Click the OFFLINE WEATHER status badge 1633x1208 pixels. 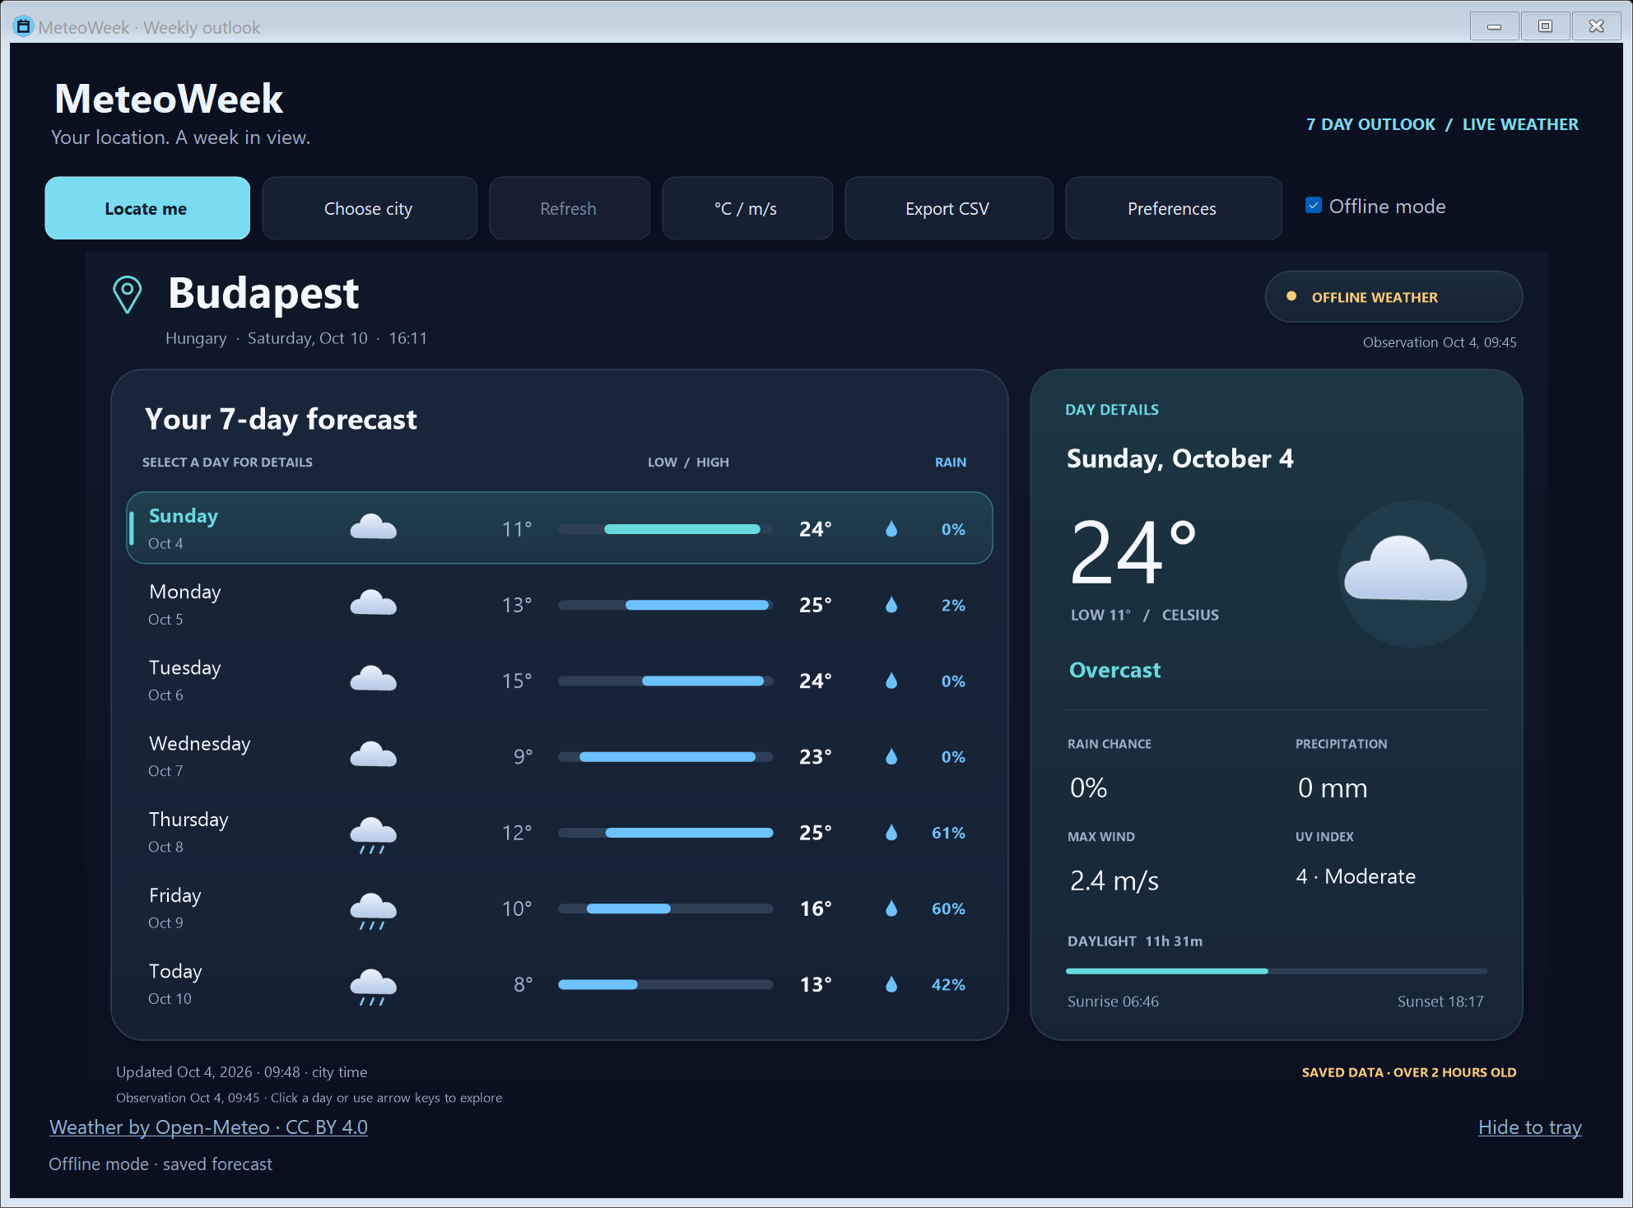[1393, 296]
